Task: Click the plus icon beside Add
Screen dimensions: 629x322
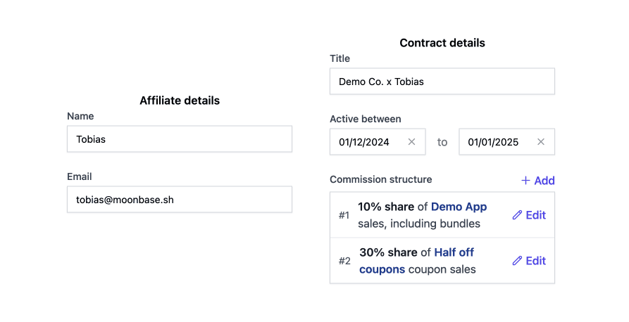Action: click(525, 181)
